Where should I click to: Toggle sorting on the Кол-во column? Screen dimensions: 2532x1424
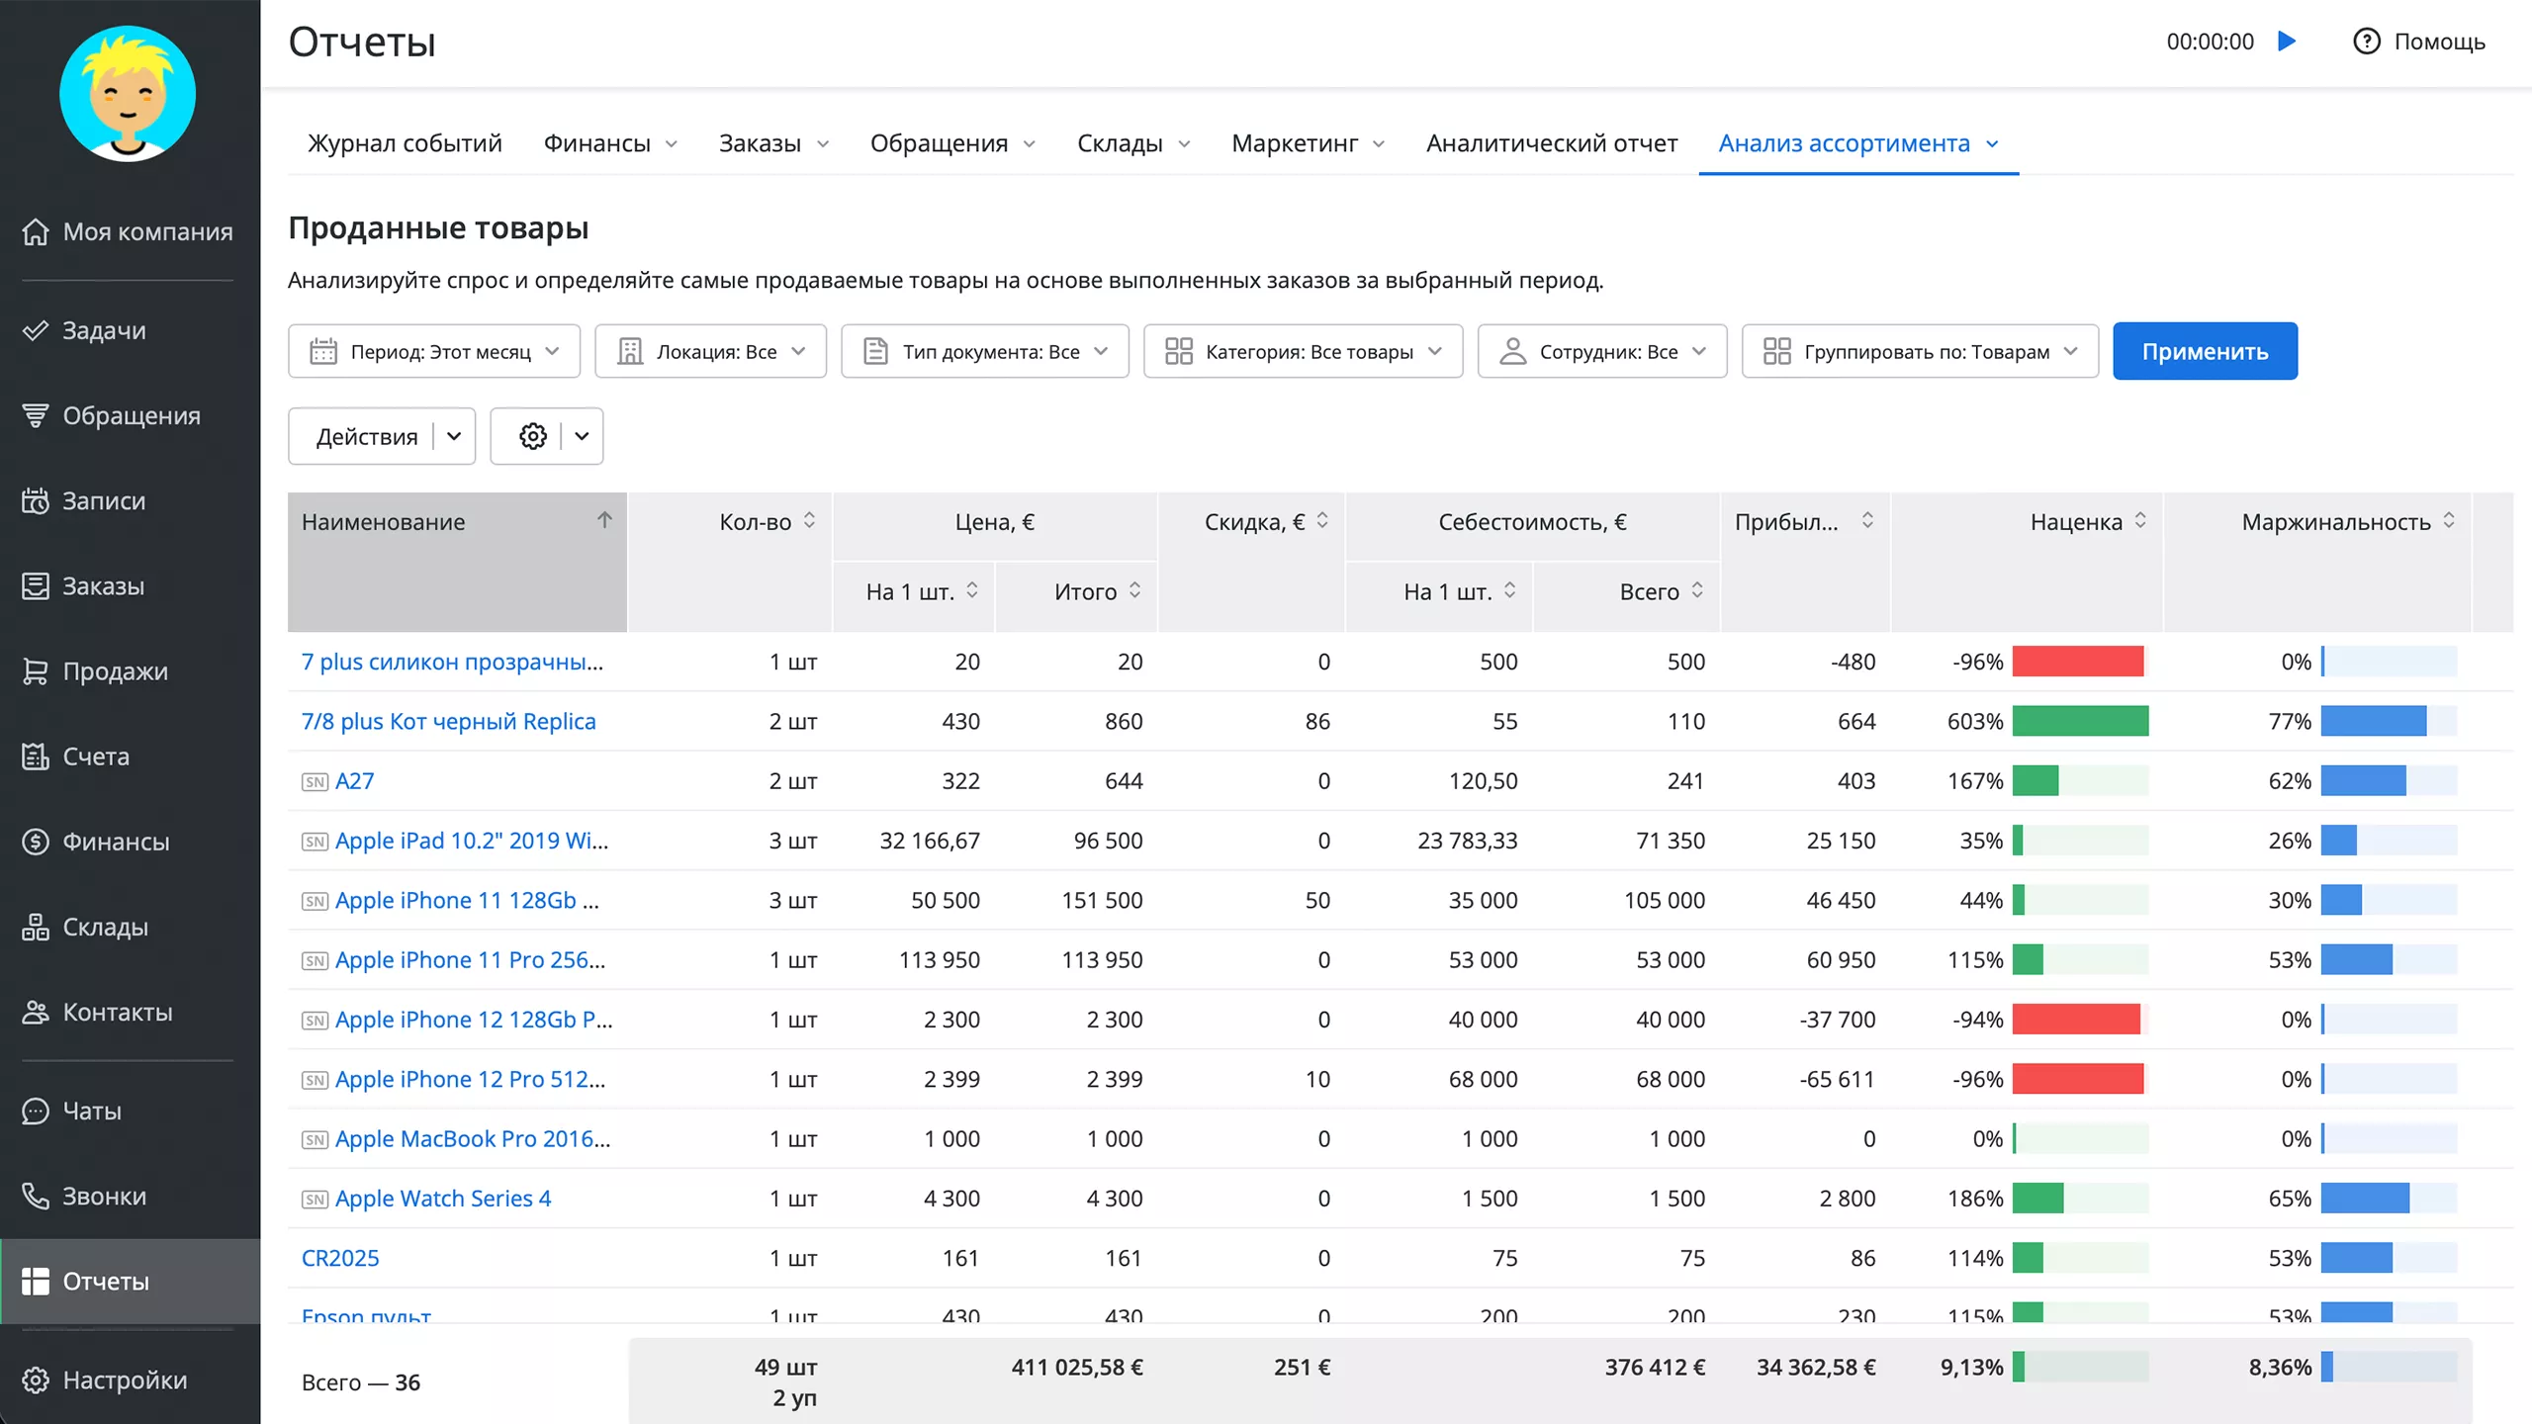pos(809,521)
